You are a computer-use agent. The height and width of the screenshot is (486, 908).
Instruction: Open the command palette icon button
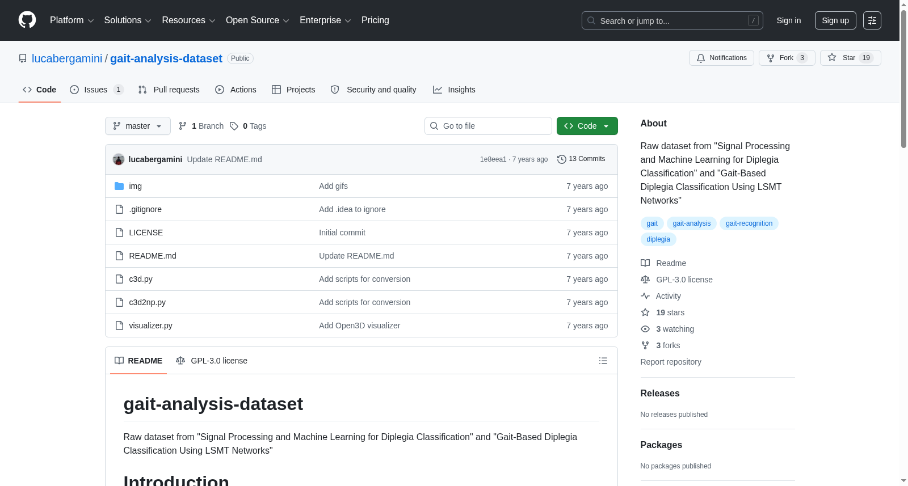coord(872,20)
